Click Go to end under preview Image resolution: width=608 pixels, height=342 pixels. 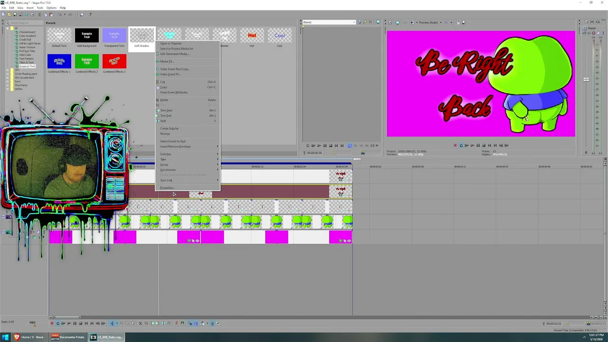coord(495,145)
